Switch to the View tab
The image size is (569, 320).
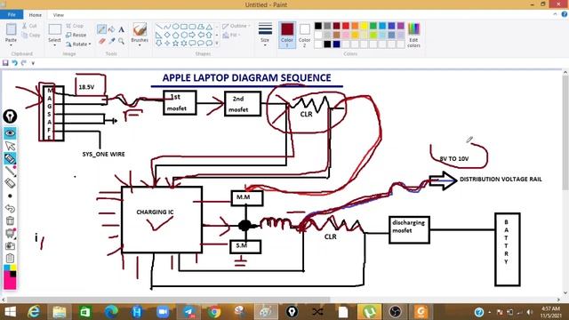58,15
